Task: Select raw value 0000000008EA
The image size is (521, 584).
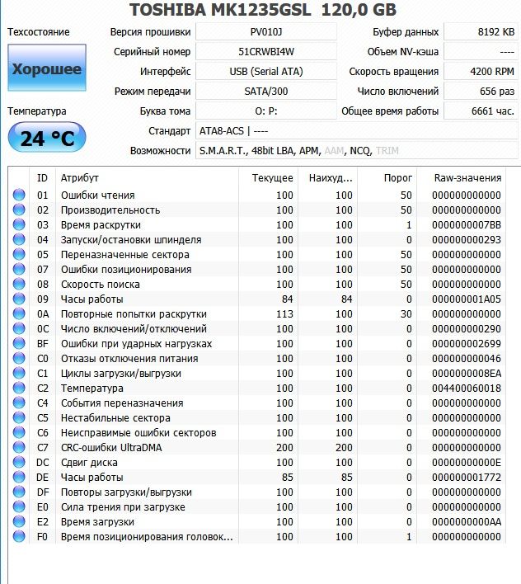Action: point(467,373)
